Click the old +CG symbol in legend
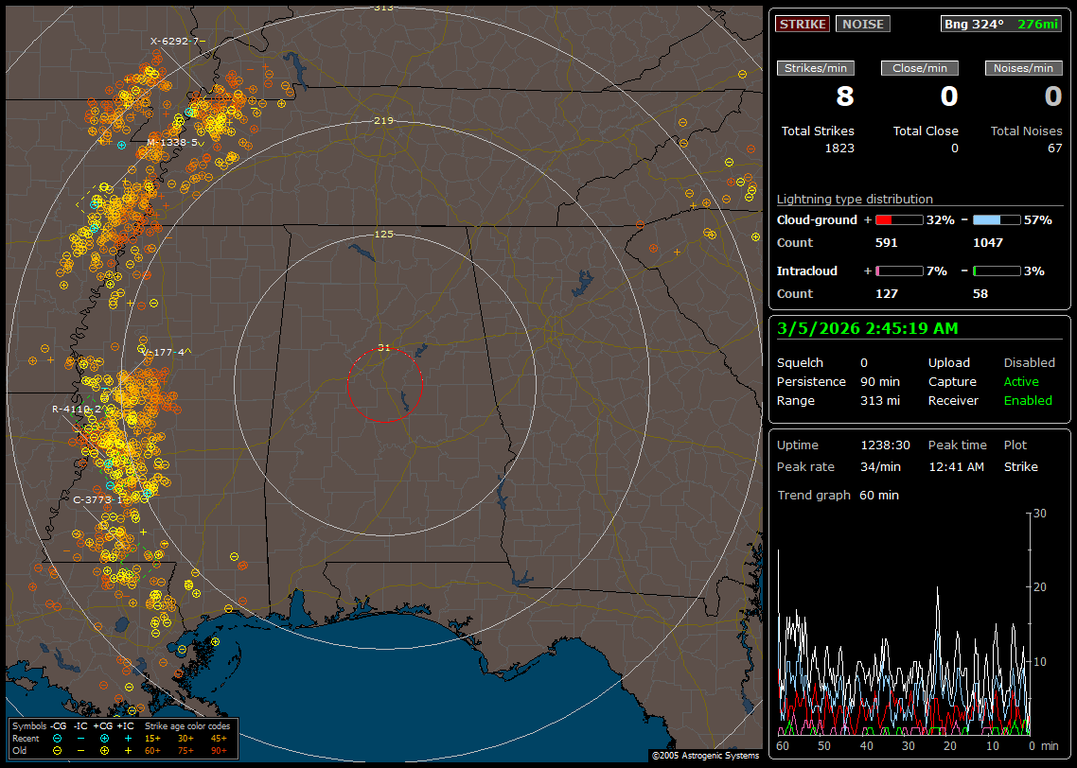1077x768 pixels. pos(104,750)
